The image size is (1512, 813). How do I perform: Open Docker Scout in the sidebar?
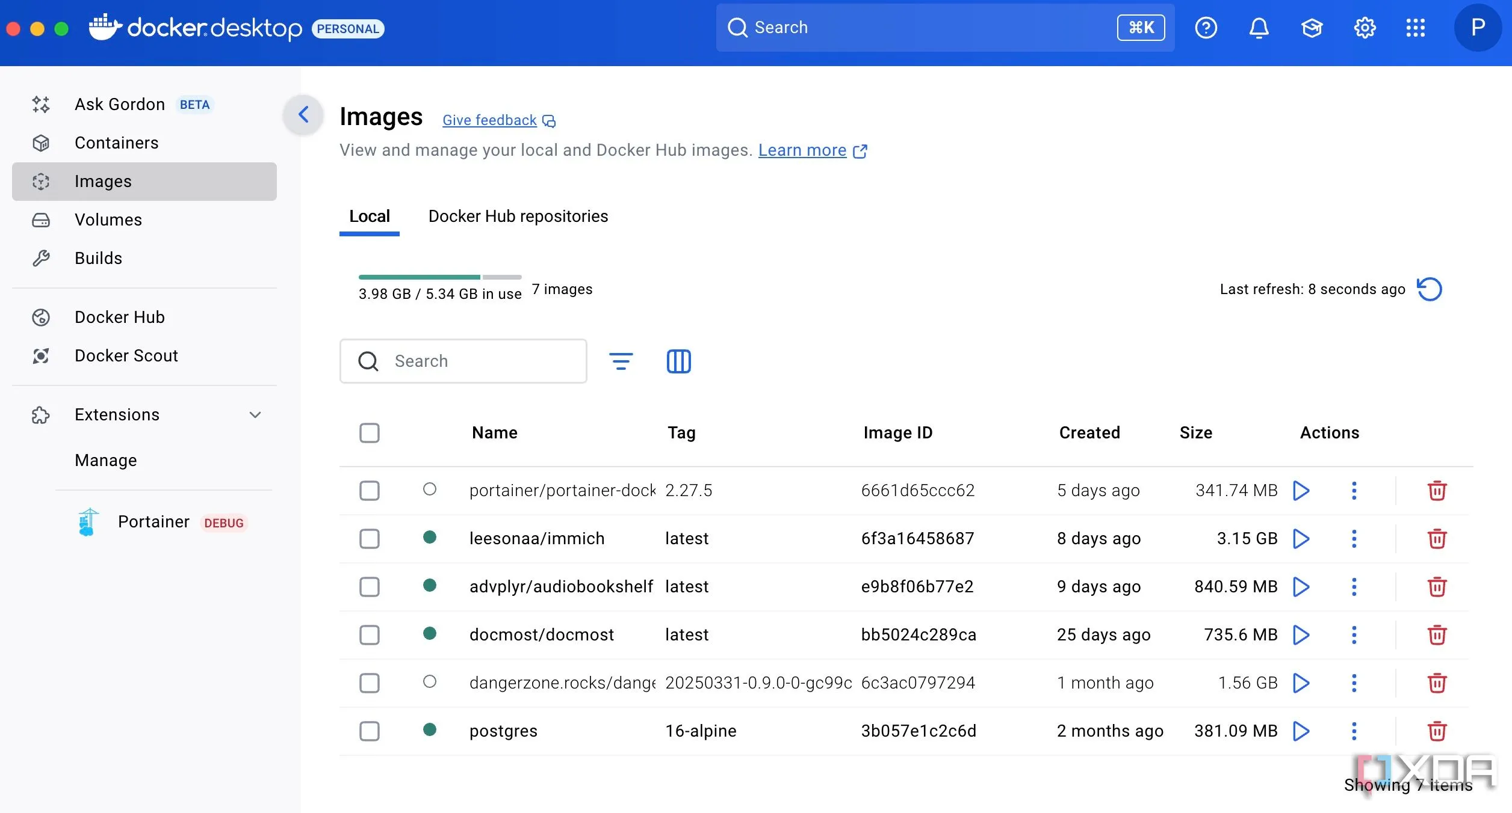pyautogui.click(x=144, y=356)
